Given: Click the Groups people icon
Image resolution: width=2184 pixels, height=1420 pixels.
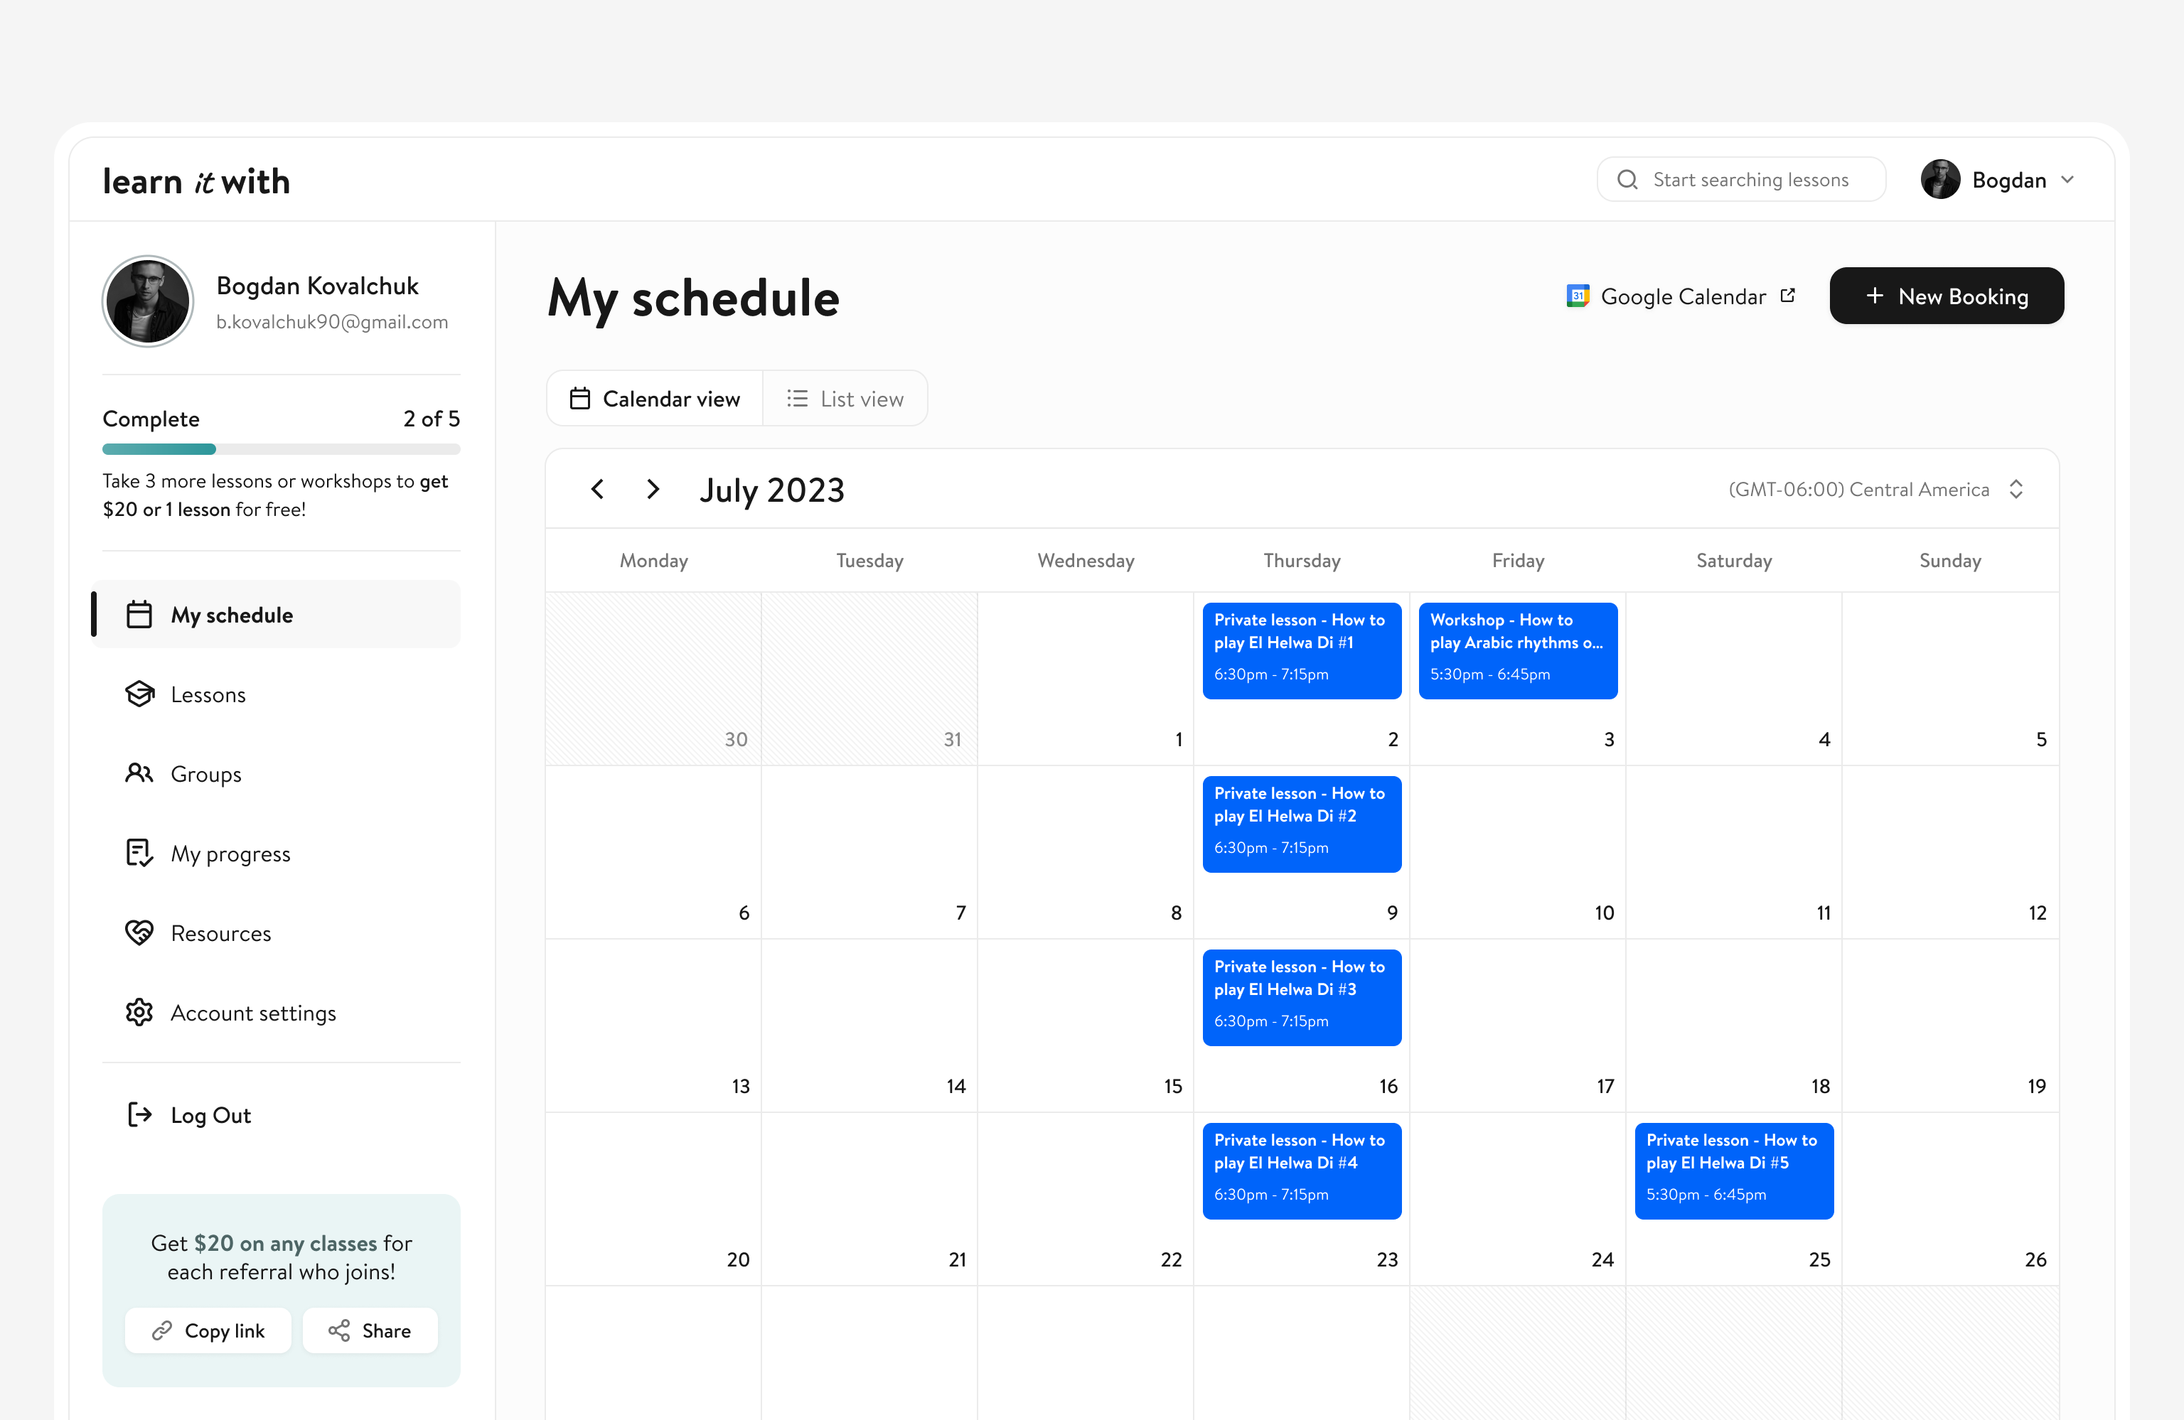Looking at the screenshot, I should (139, 773).
